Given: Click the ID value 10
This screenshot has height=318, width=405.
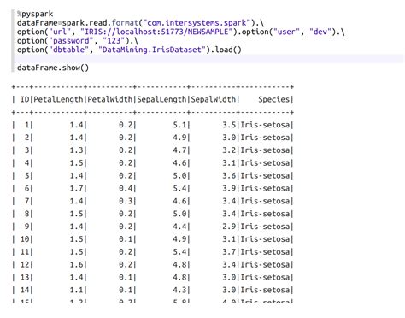Looking at the screenshot, I should tap(25, 239).
